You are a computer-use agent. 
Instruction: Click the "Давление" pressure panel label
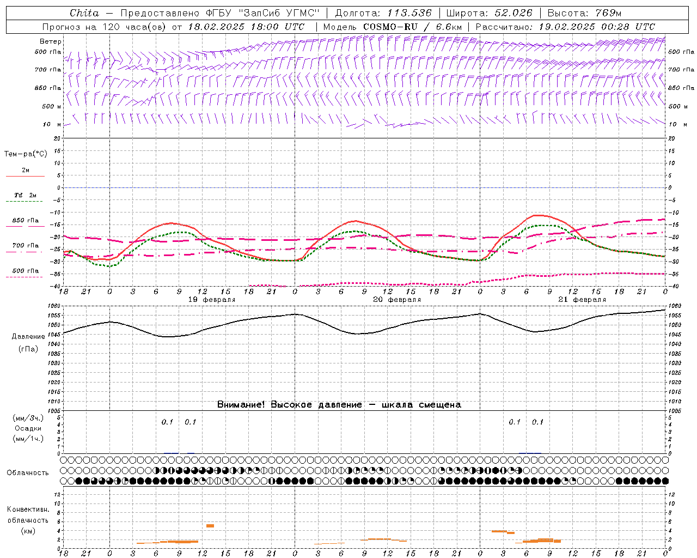click(x=28, y=337)
